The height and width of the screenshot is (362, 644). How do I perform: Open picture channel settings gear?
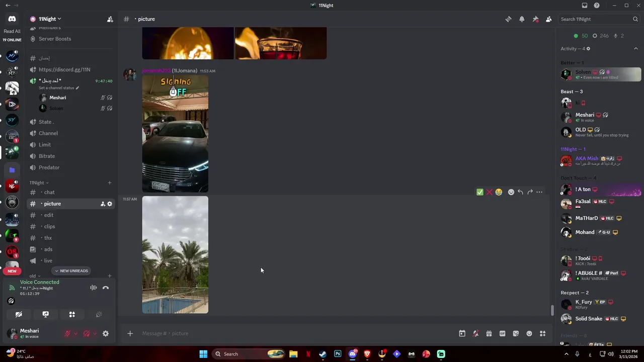tap(110, 204)
